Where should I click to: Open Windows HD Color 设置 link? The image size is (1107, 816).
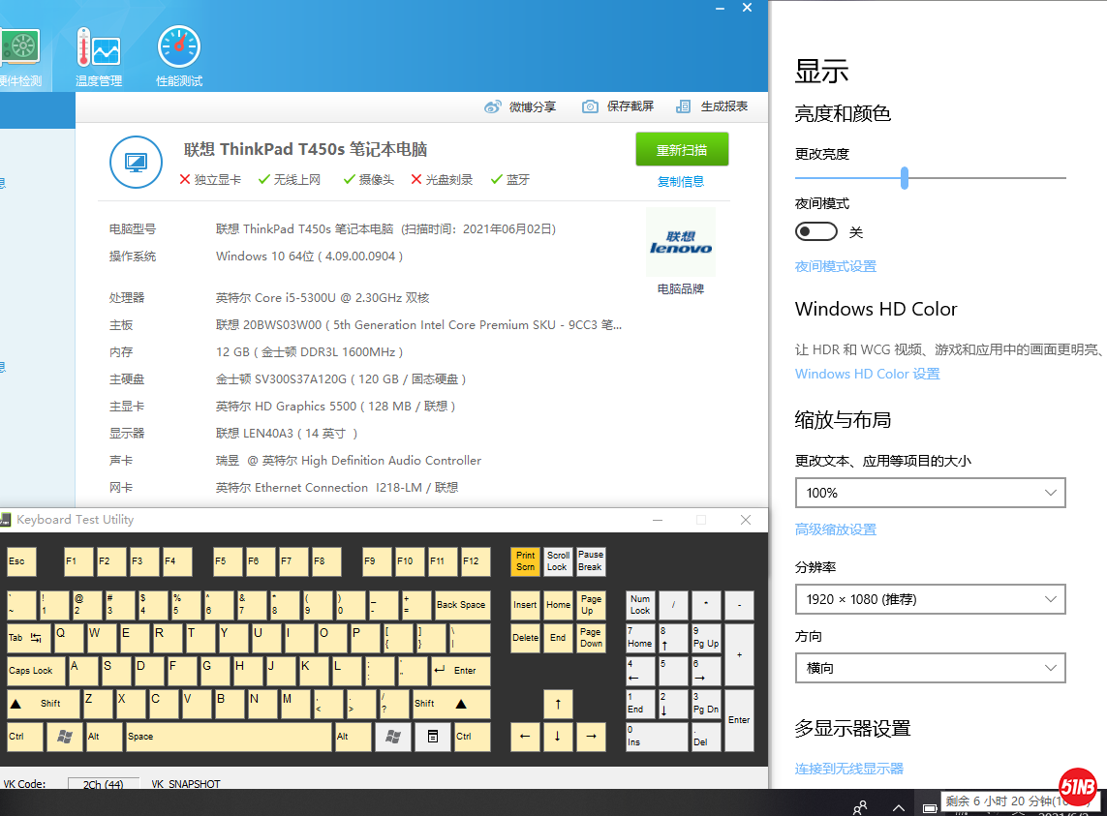868,374
